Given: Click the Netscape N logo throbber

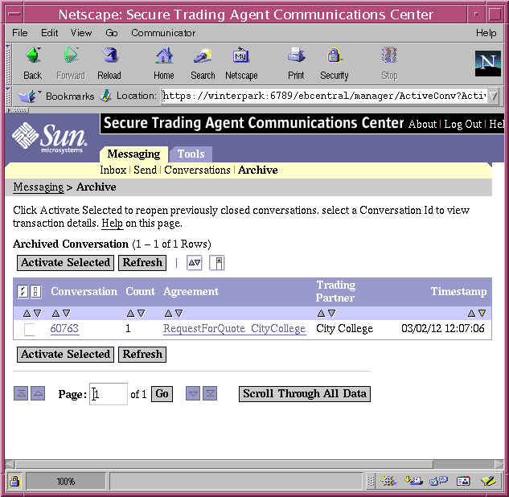Looking at the screenshot, I should coord(488,64).
